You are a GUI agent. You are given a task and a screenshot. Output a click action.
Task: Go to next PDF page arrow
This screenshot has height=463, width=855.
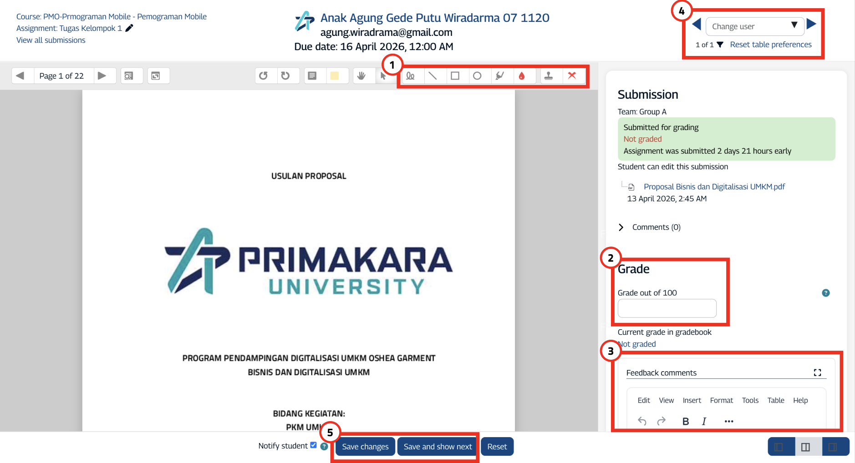pos(102,75)
